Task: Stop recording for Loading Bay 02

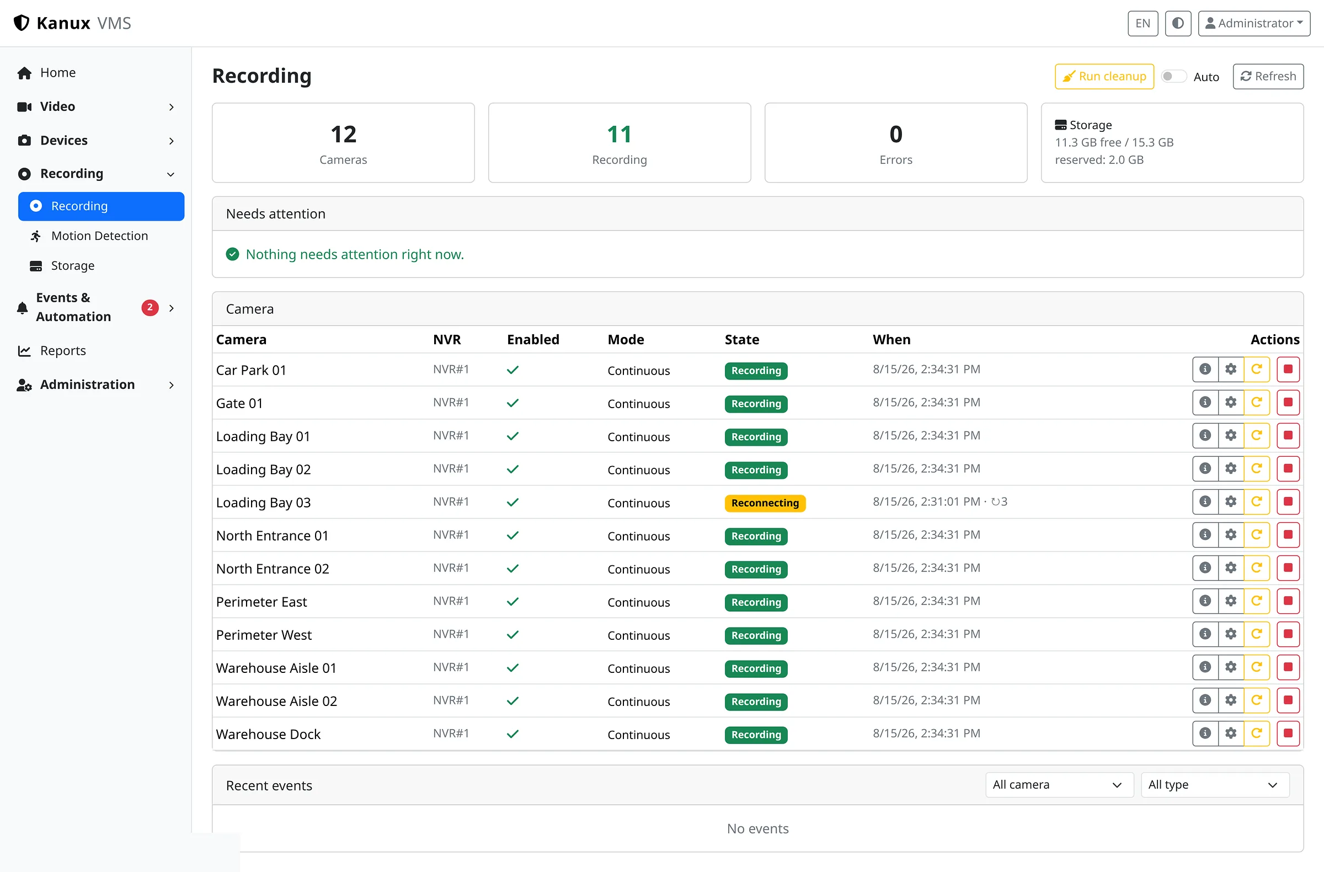Action: (x=1288, y=469)
